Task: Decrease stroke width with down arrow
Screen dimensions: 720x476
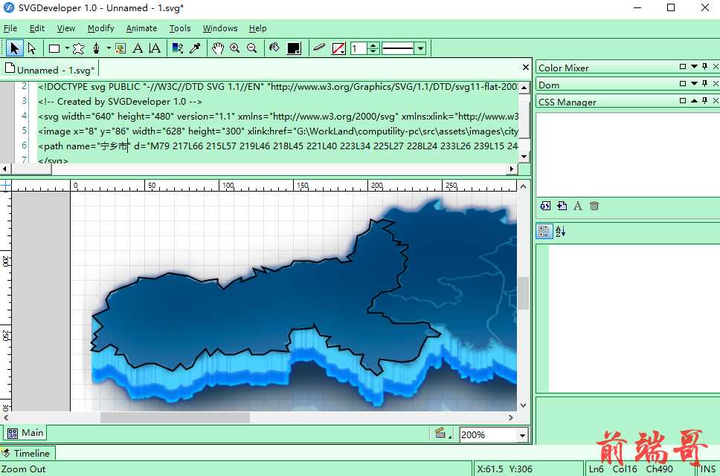Action: click(x=373, y=51)
